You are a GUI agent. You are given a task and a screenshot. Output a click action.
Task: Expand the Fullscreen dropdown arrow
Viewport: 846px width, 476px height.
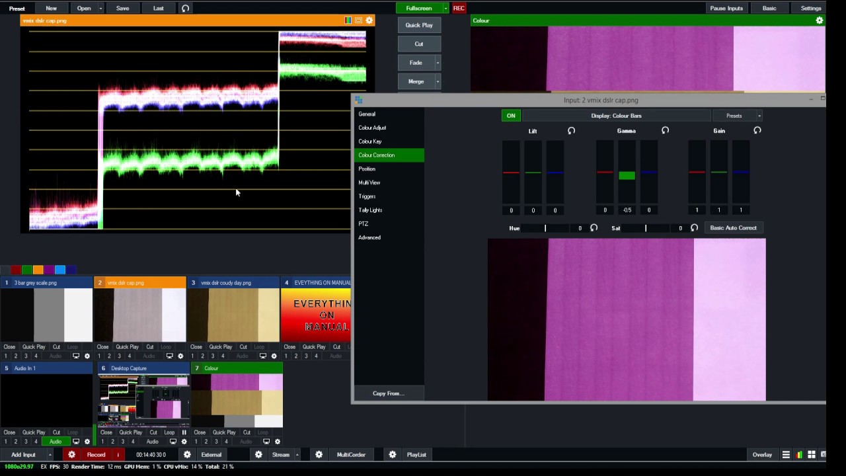click(445, 9)
